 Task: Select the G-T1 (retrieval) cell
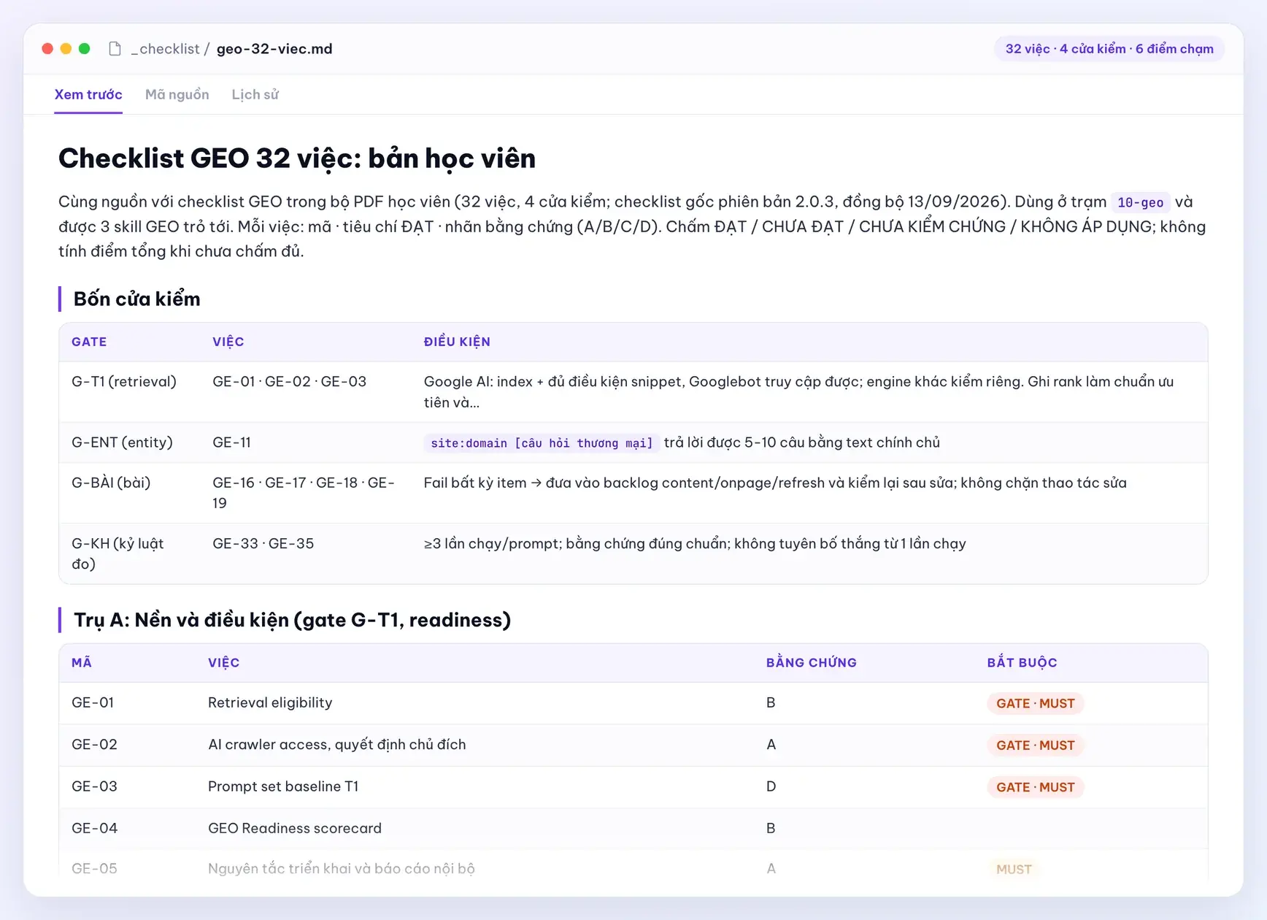point(124,382)
